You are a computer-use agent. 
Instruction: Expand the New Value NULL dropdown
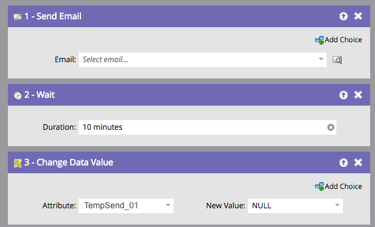click(x=337, y=205)
